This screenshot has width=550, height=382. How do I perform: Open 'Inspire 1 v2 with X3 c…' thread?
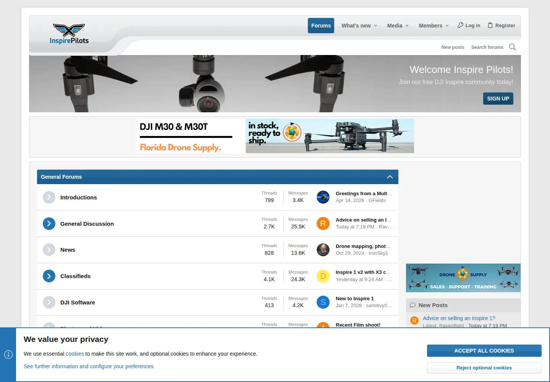pyautogui.click(x=363, y=272)
